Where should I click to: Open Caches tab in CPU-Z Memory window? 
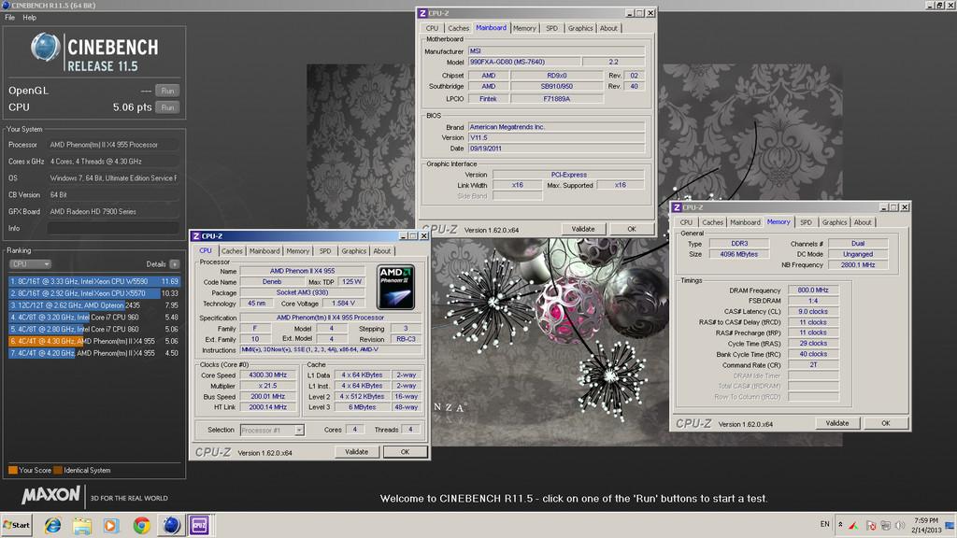click(x=712, y=222)
